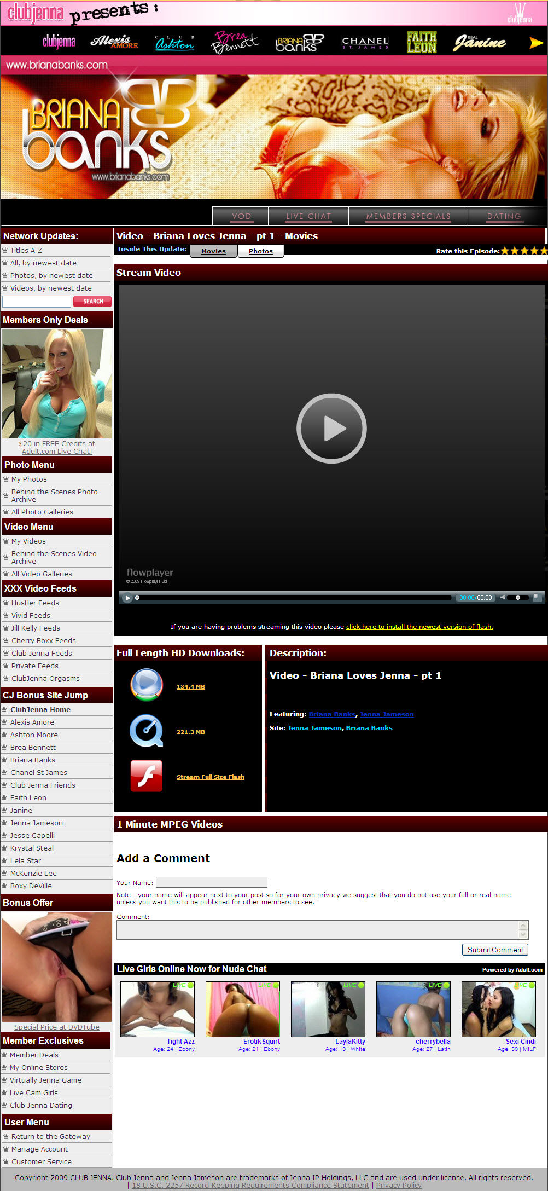Image resolution: width=548 pixels, height=1191 pixels.
Task: Click the Submit Comment button
Action: tap(495, 950)
